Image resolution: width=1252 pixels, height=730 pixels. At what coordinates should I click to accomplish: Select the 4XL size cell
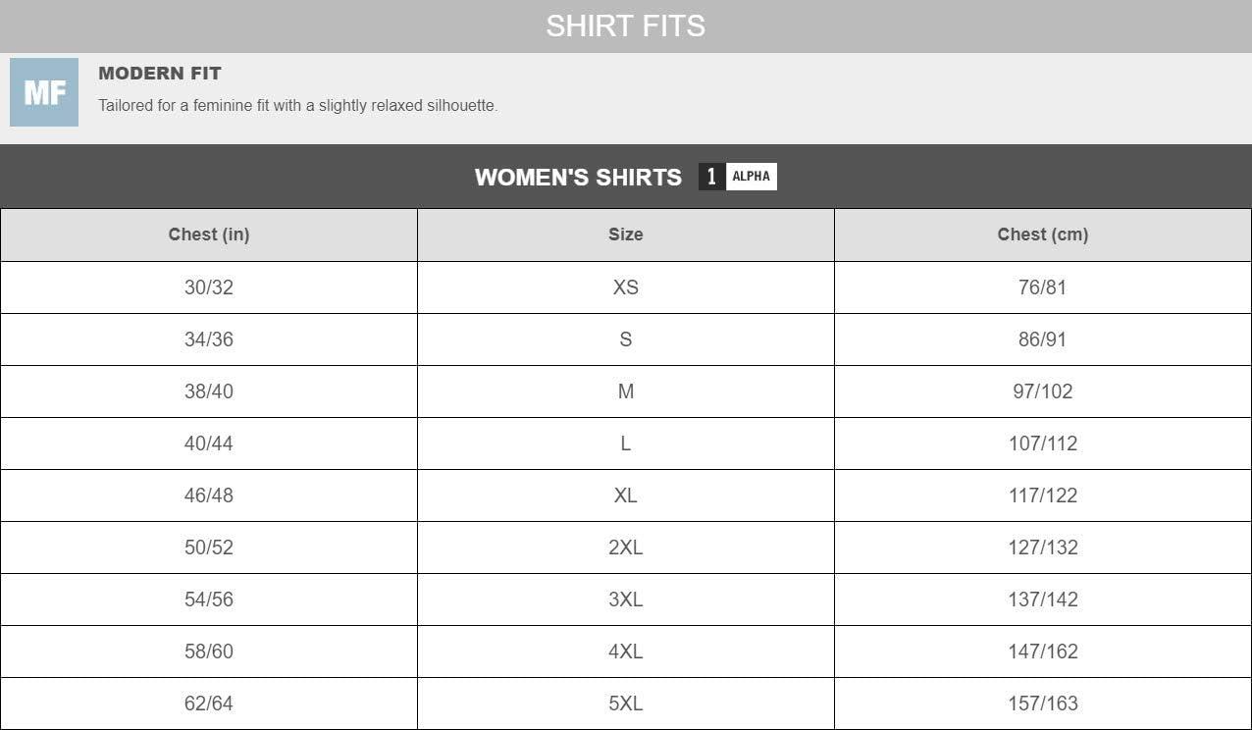click(x=625, y=652)
